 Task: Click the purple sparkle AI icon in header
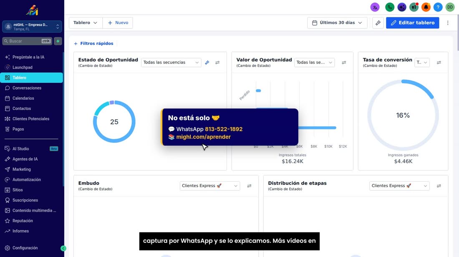pyautogui.click(x=401, y=7)
